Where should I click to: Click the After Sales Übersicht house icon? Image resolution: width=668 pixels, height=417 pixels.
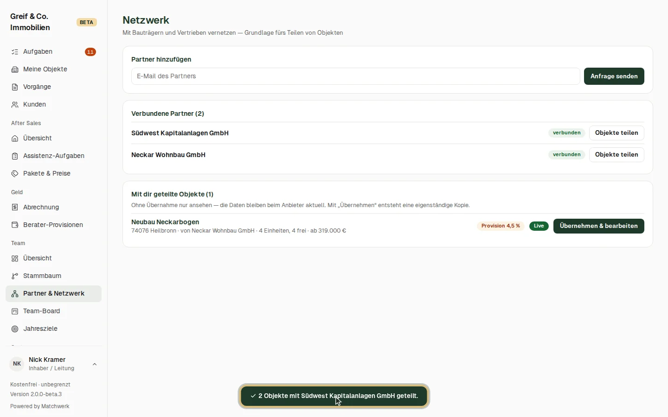coord(15,139)
